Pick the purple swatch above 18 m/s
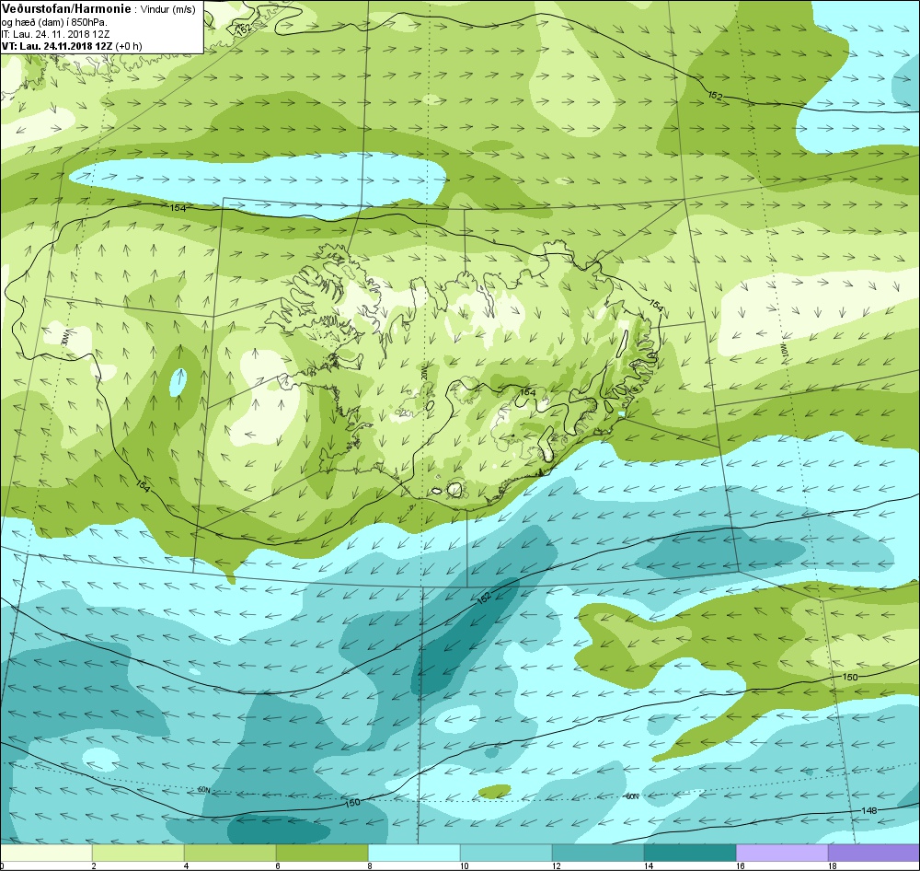The width and height of the screenshot is (920, 871). [874, 853]
